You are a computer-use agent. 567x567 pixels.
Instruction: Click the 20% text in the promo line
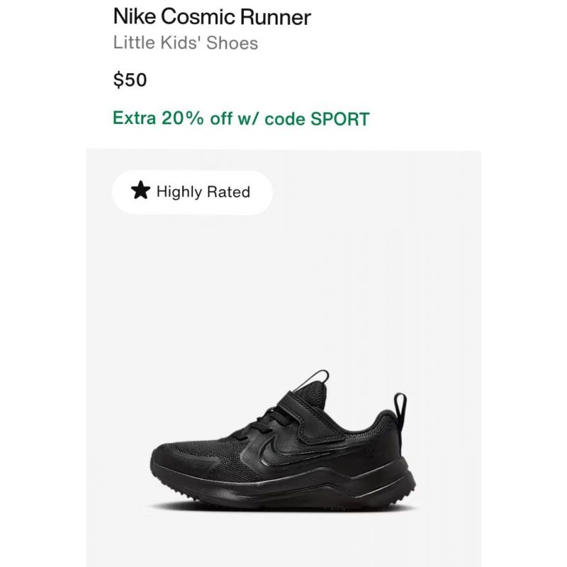(x=183, y=118)
